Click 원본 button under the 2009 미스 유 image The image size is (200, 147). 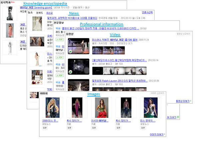[45, 128]
